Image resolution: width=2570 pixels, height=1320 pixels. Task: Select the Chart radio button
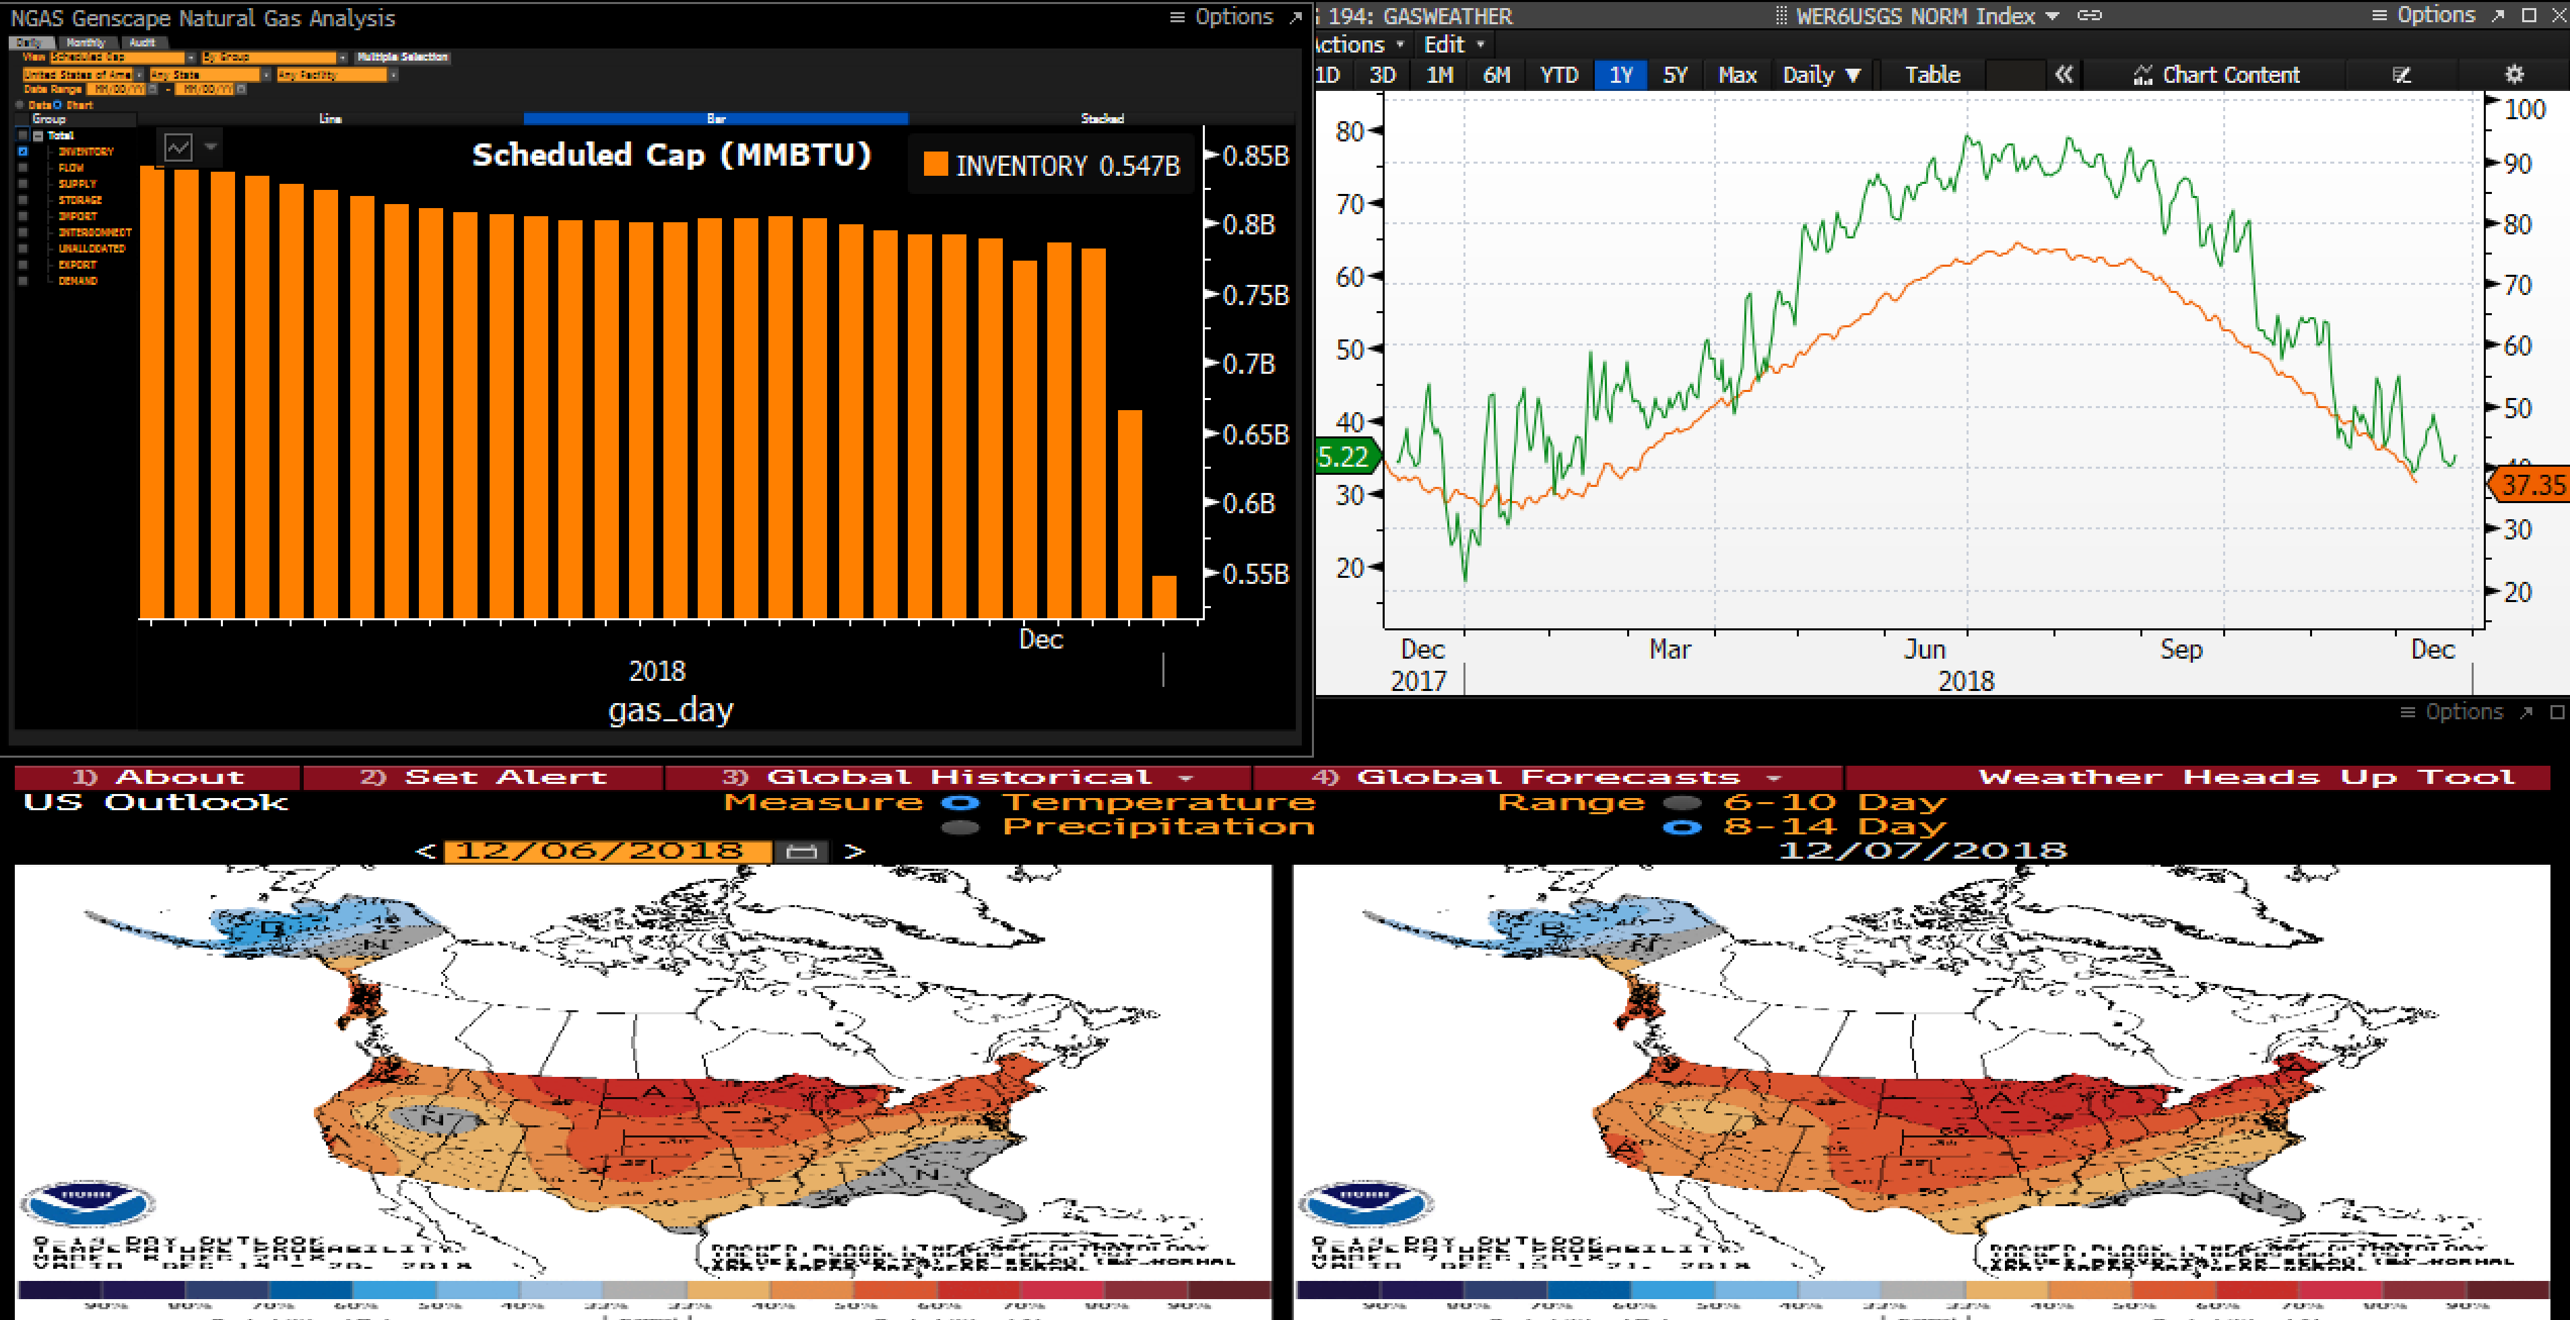point(57,105)
